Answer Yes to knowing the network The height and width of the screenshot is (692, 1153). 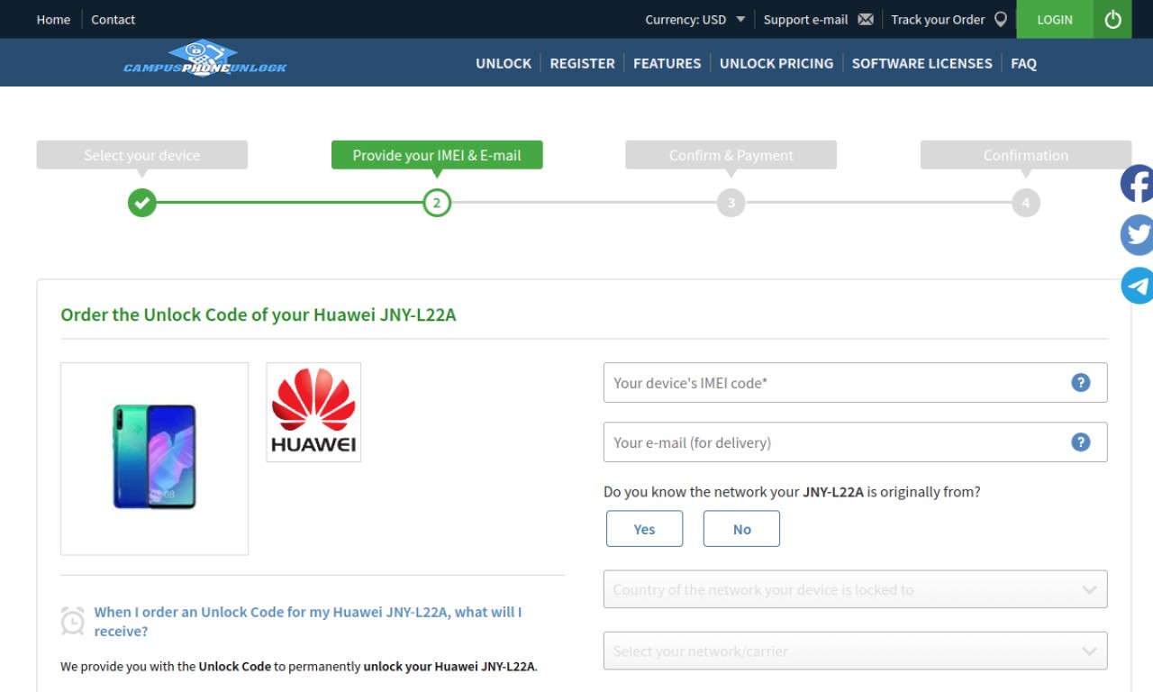[645, 529]
